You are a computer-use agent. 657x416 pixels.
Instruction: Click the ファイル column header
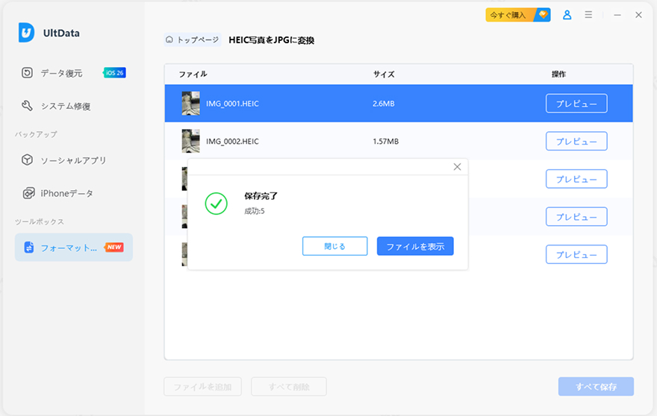coord(193,74)
